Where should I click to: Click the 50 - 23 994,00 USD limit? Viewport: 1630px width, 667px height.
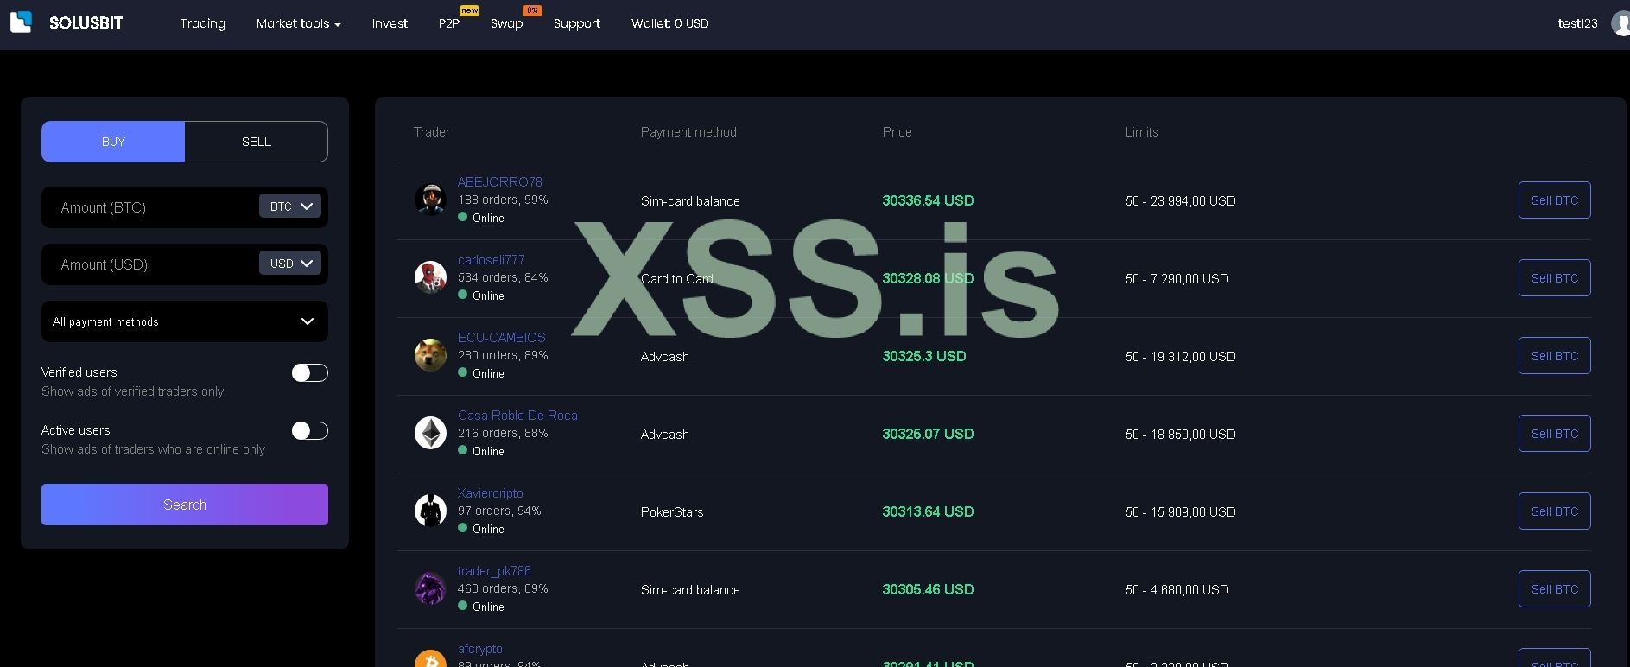click(x=1181, y=201)
